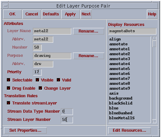This screenshot has height=137, width=161.
Task: Click the scrollbar down arrow in resources list
Action: pyautogui.click(x=154, y=121)
